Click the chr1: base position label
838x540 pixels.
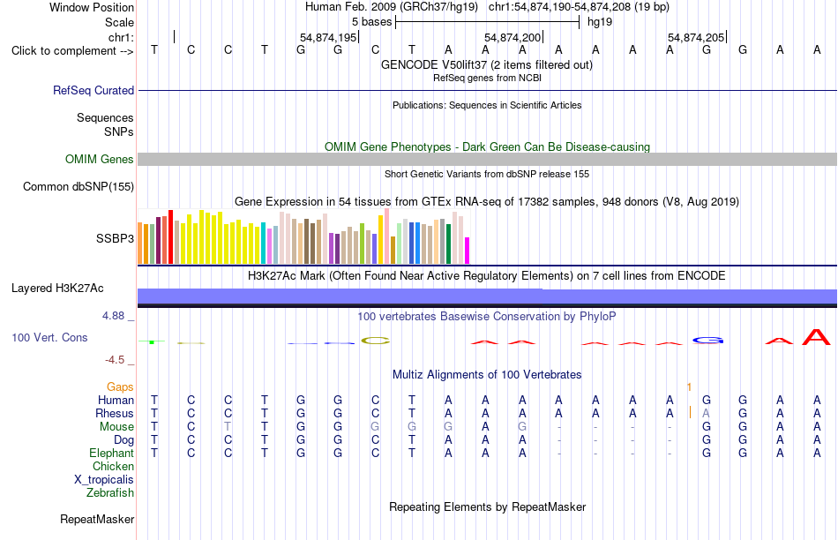pos(122,37)
